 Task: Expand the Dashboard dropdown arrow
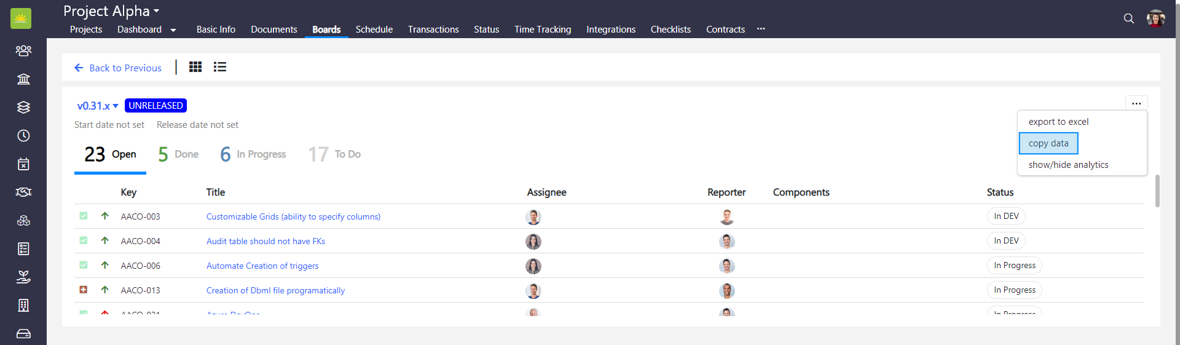tap(173, 30)
